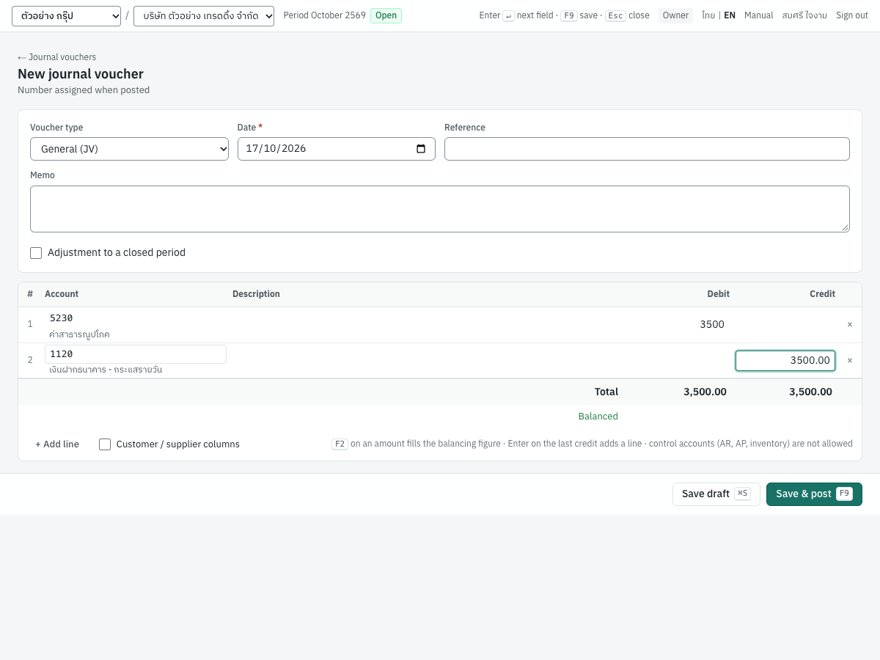Image resolution: width=880 pixels, height=660 pixels.
Task: Add a new voucher line
Action: pos(57,444)
